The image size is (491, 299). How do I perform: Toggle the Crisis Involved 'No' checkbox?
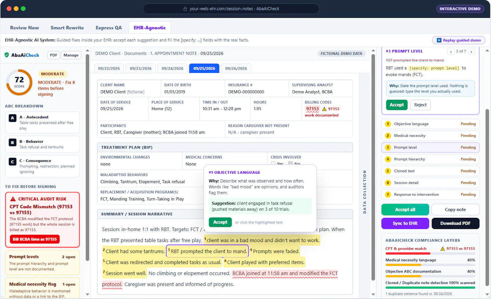point(290,164)
